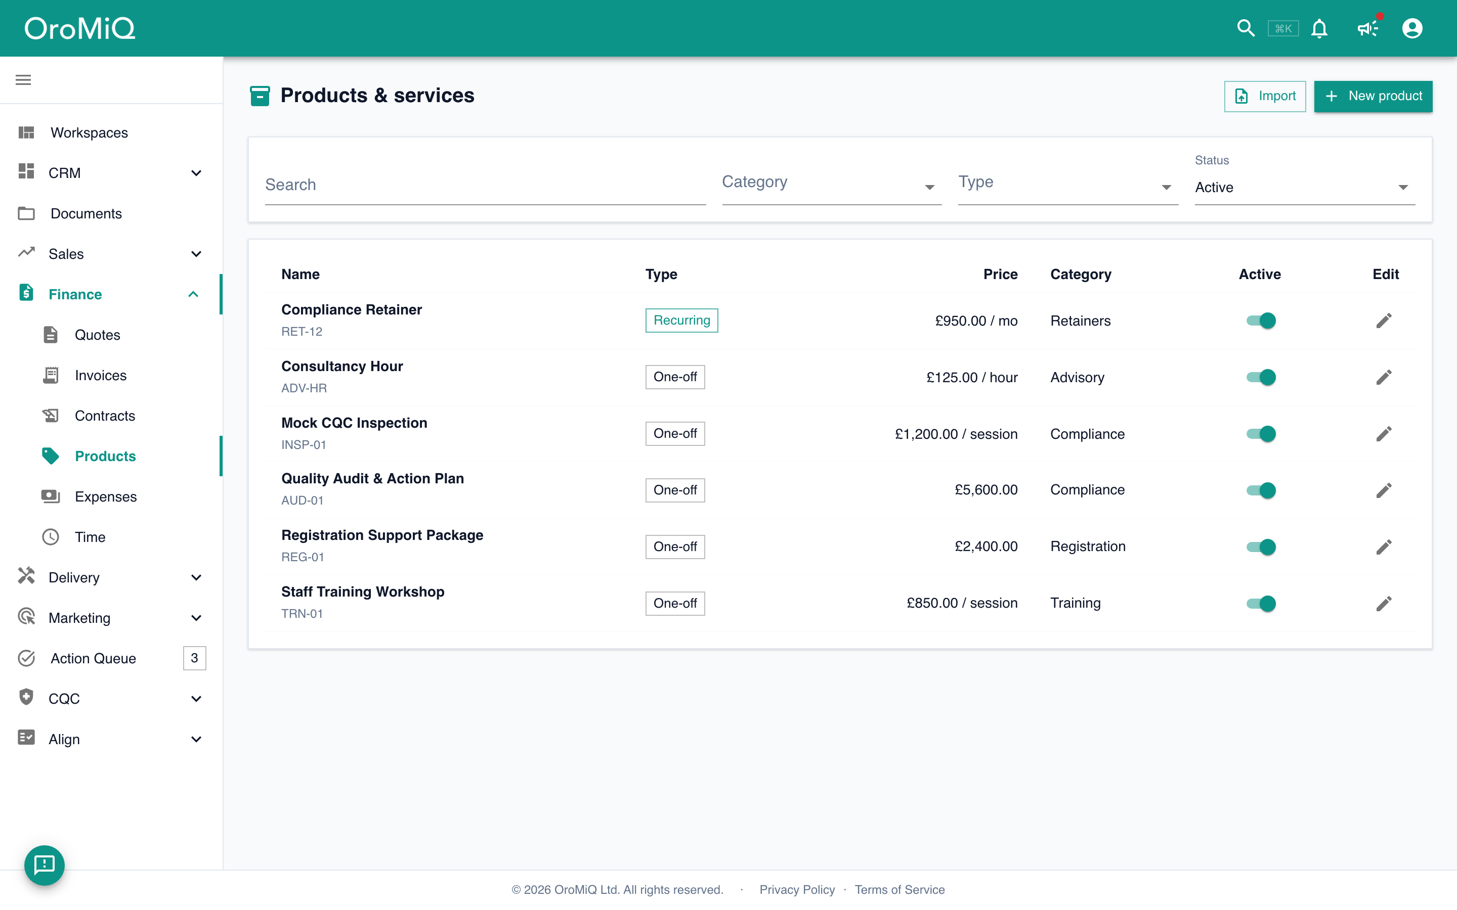Go to Workspaces in sidebar
Viewport: 1457px width, 910px height.
pos(111,132)
